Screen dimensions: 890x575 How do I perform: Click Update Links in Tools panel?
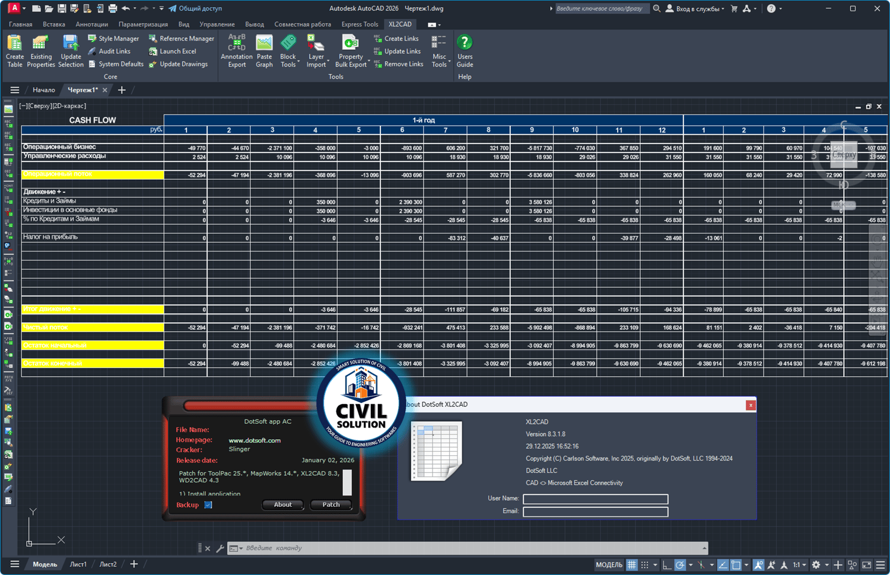coord(397,52)
